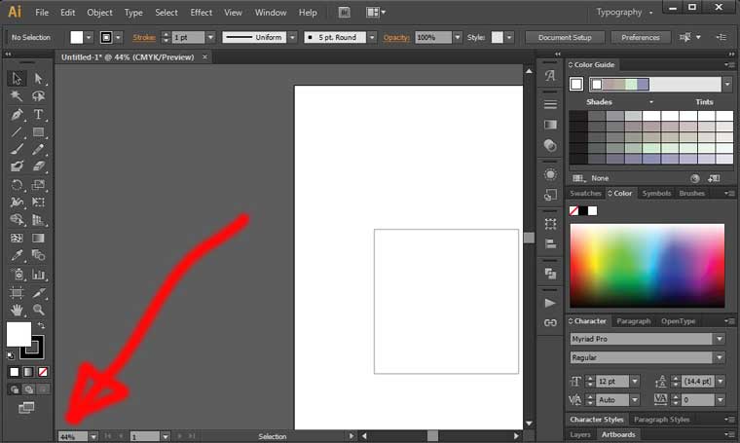Open the zoom level dropdown
The height and width of the screenshot is (443, 740).
point(93,437)
